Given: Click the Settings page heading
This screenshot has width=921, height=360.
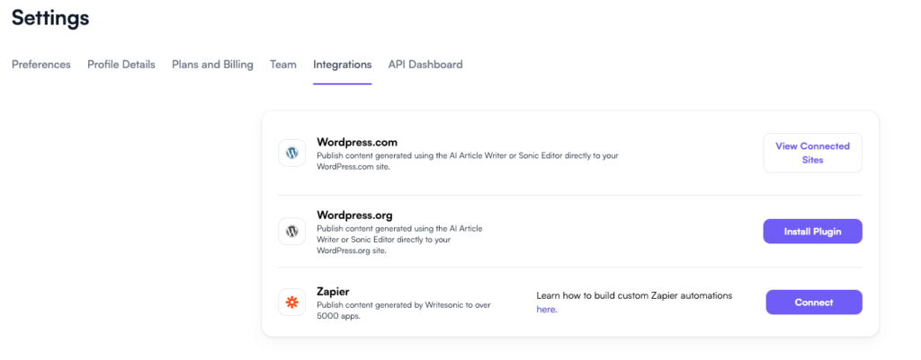Looking at the screenshot, I should coord(50,18).
